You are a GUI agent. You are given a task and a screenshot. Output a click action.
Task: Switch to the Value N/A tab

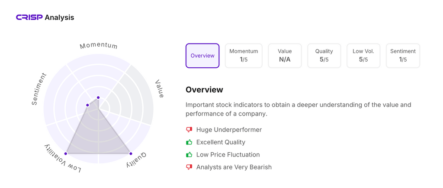285,56
